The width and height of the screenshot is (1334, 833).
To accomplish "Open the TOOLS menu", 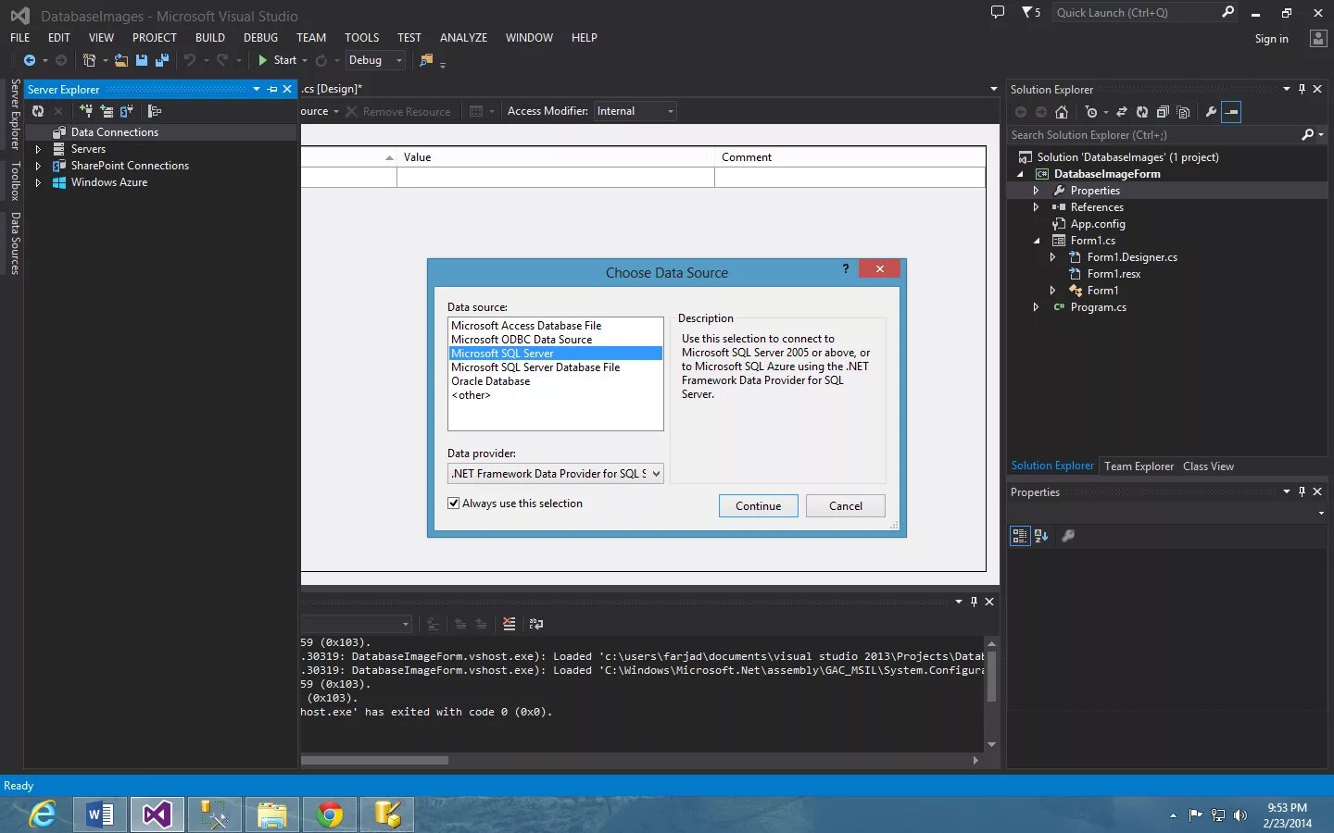I will [x=361, y=38].
